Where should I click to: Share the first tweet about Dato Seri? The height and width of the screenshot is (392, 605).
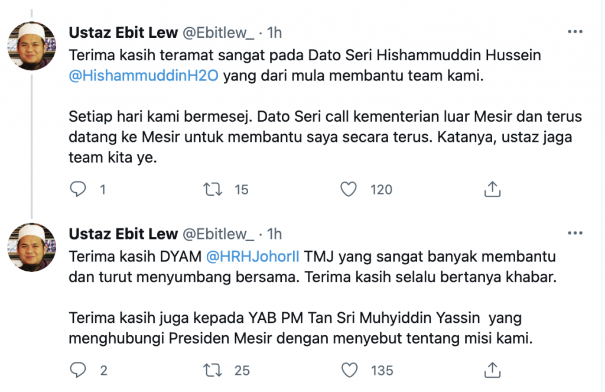click(492, 189)
